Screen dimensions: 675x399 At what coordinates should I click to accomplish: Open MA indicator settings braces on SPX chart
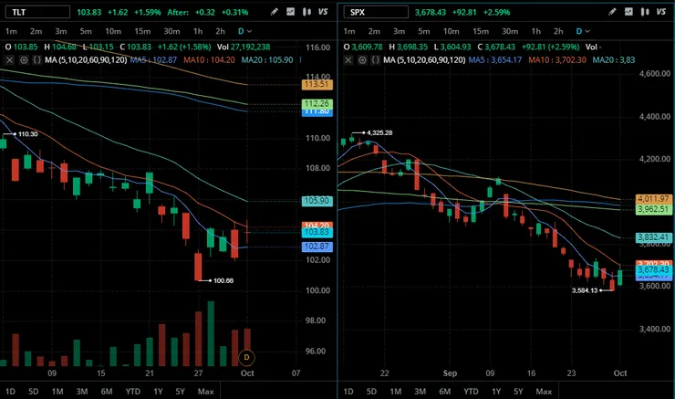coord(376,60)
